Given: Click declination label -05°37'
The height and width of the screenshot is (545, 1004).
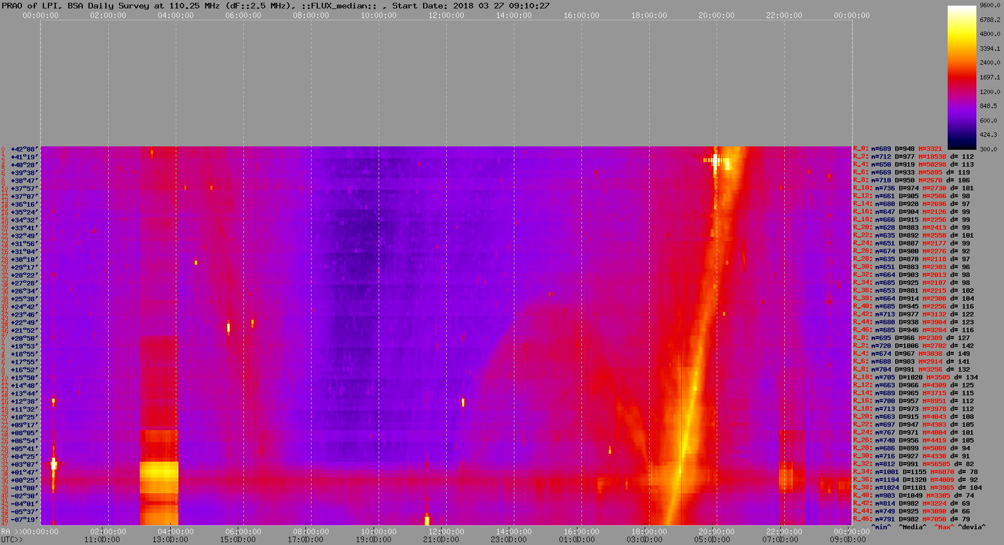Looking at the screenshot, I should click(24, 512).
